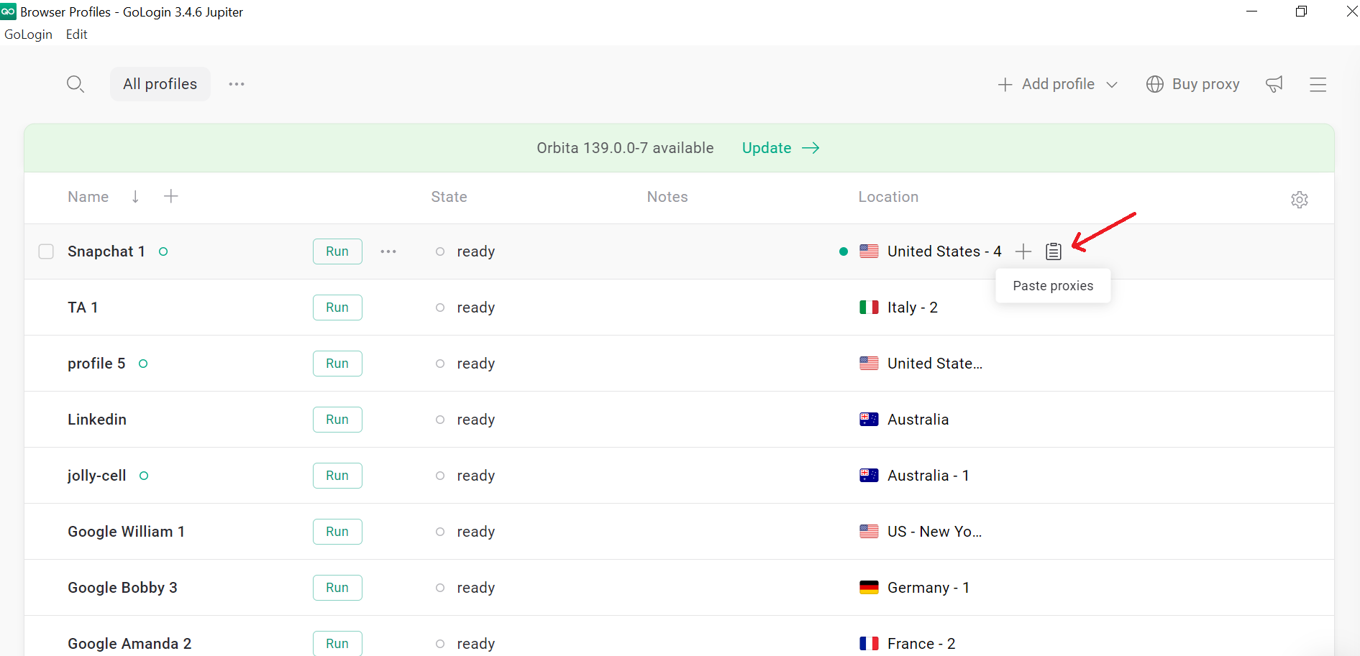Screen dimensions: 1360x656
Task: Click the Italy flag icon
Action: (x=869, y=308)
